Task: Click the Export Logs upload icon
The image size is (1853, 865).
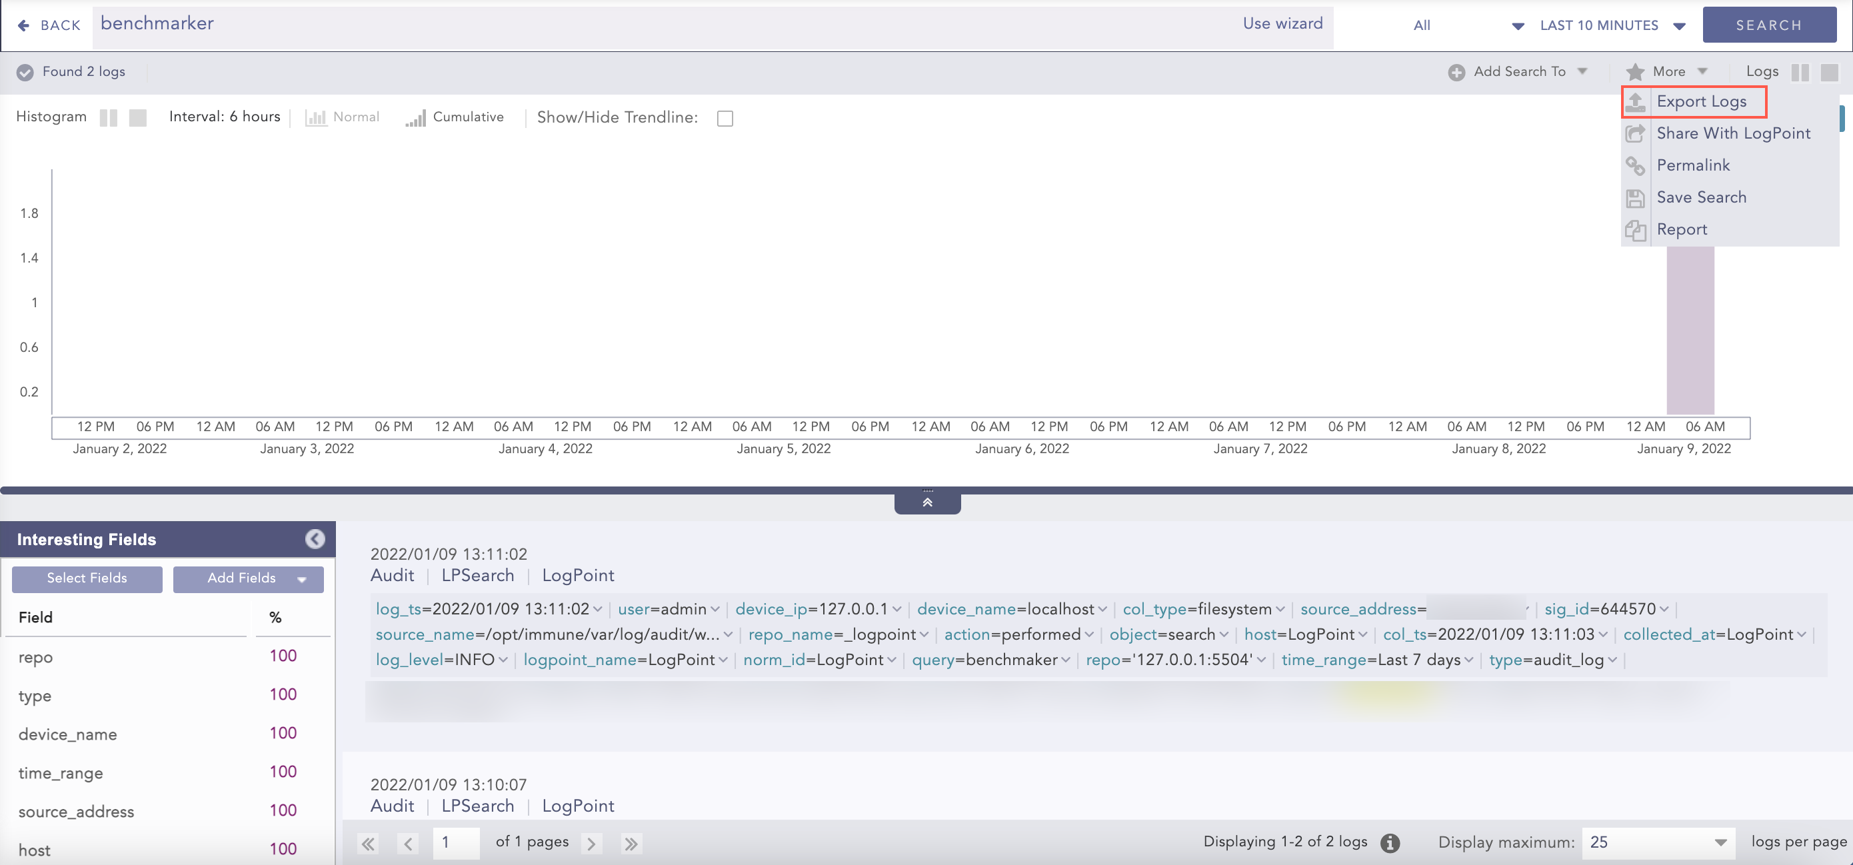Action: [1635, 102]
